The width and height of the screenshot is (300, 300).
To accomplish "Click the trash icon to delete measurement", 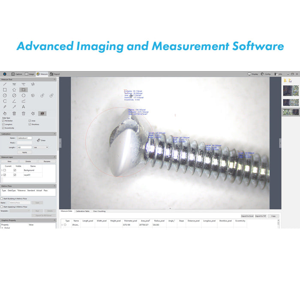I will (14, 114).
